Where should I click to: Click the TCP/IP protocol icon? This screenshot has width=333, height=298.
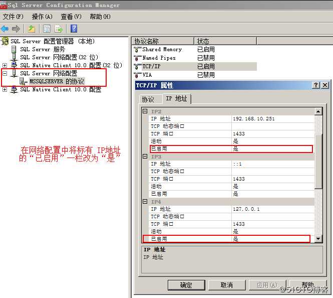137,66
